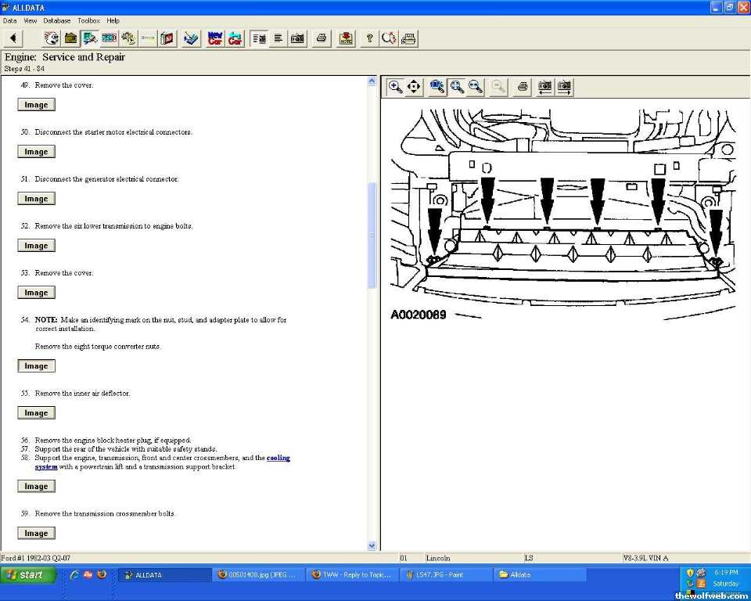
Task: Go to previous image using camera left-arrow icon
Action: pos(545,87)
